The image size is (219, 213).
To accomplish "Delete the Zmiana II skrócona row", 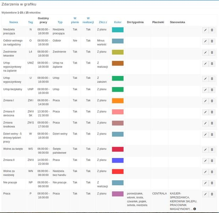I will click(212, 112).
